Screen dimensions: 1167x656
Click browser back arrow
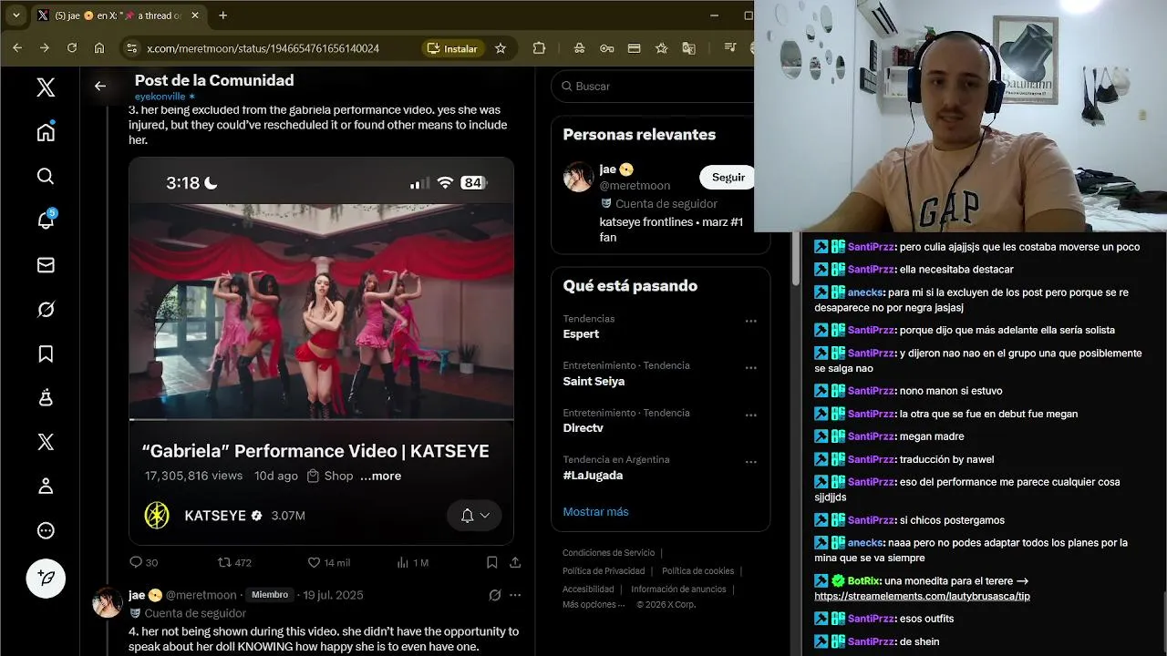coord(17,48)
